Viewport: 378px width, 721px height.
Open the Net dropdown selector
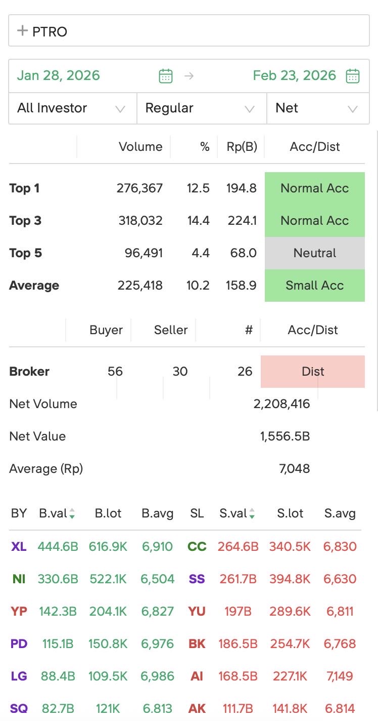click(x=317, y=108)
